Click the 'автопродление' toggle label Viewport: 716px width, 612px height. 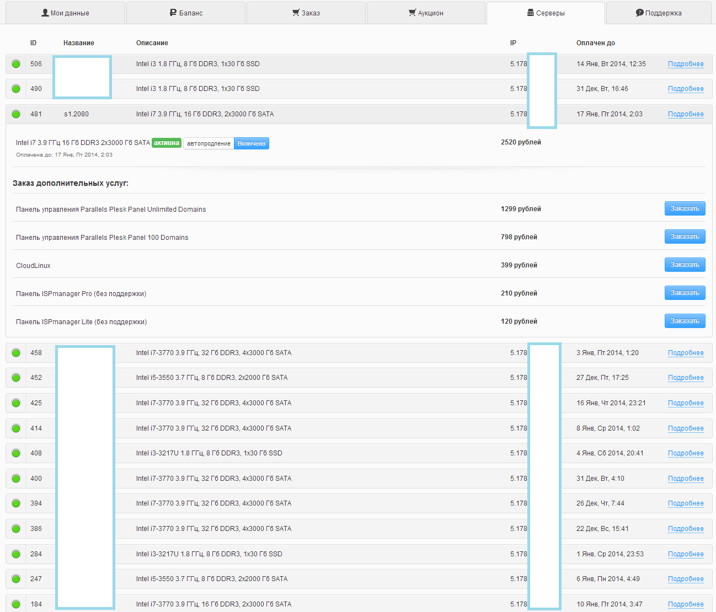(209, 143)
